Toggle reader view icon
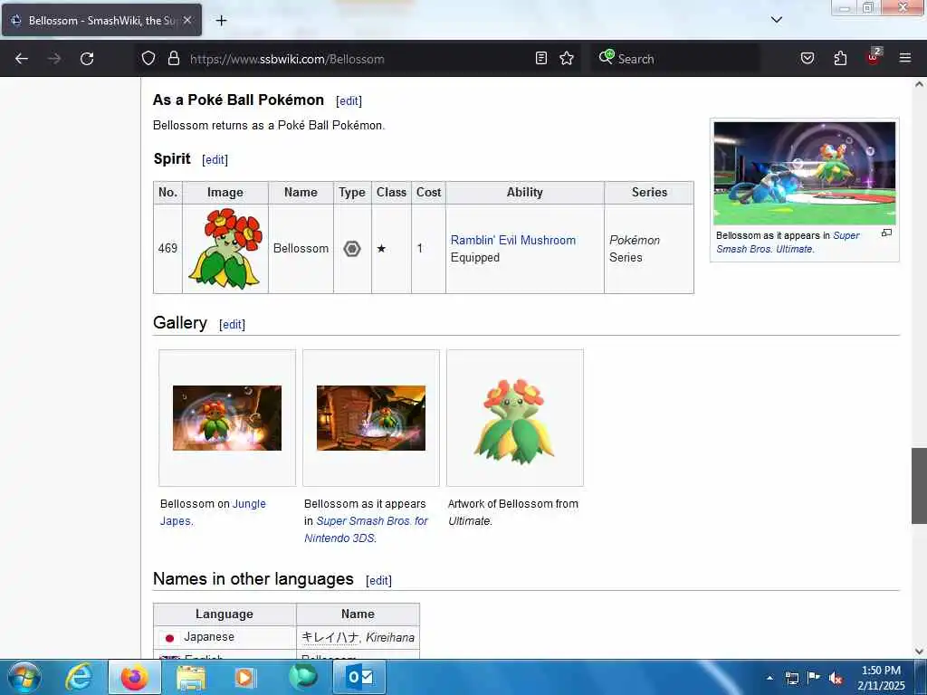The image size is (927, 695). [541, 58]
